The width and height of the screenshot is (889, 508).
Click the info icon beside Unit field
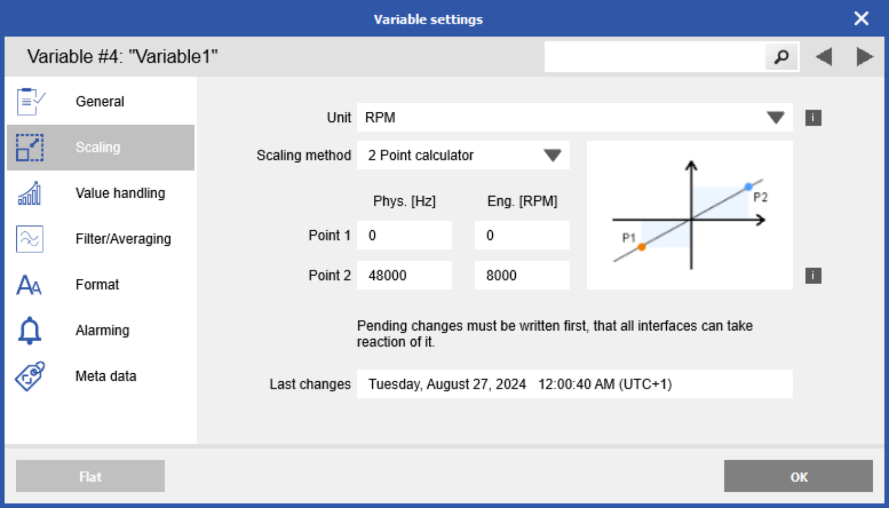click(x=813, y=117)
